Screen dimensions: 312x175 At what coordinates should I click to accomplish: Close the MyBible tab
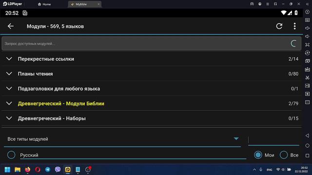(98, 4)
